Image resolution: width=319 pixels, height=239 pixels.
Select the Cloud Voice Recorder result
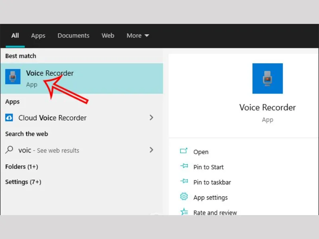(x=82, y=118)
